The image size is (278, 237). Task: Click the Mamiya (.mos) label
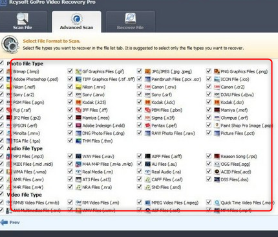point(96,118)
